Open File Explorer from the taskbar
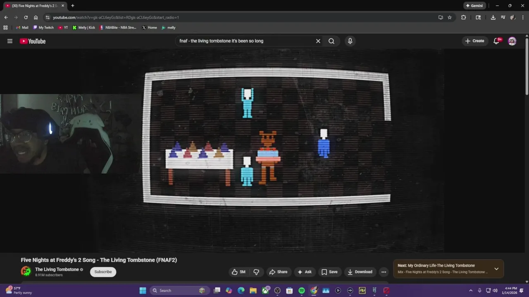 pyautogui.click(x=253, y=290)
